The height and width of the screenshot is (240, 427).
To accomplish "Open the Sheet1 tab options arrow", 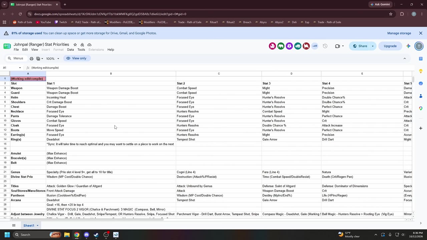I will point(37,226).
